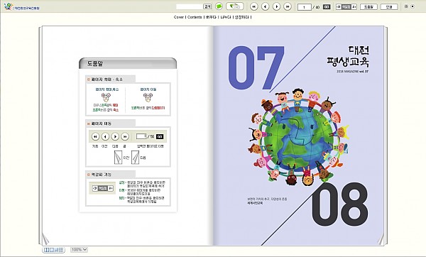The width and height of the screenshot is (426, 257).
Task: Open the 도움말 help button
Action: pos(368,7)
